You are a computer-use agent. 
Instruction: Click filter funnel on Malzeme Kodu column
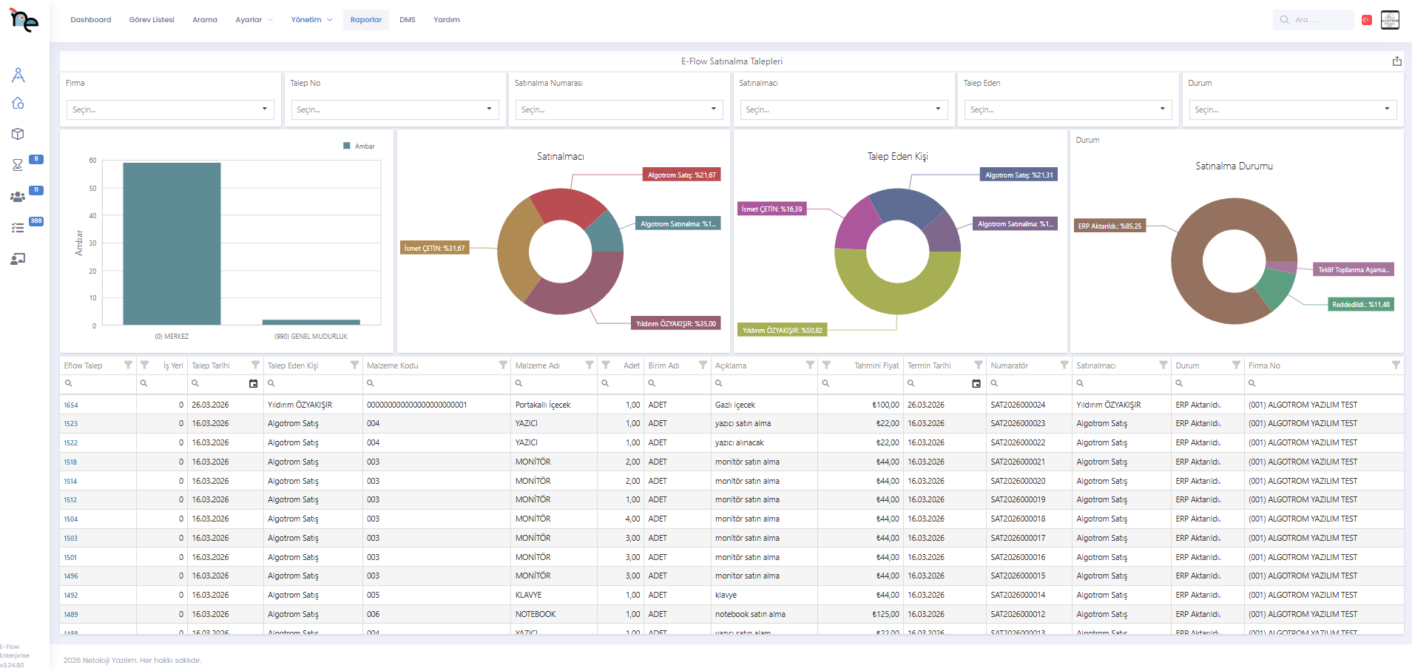[x=503, y=365]
